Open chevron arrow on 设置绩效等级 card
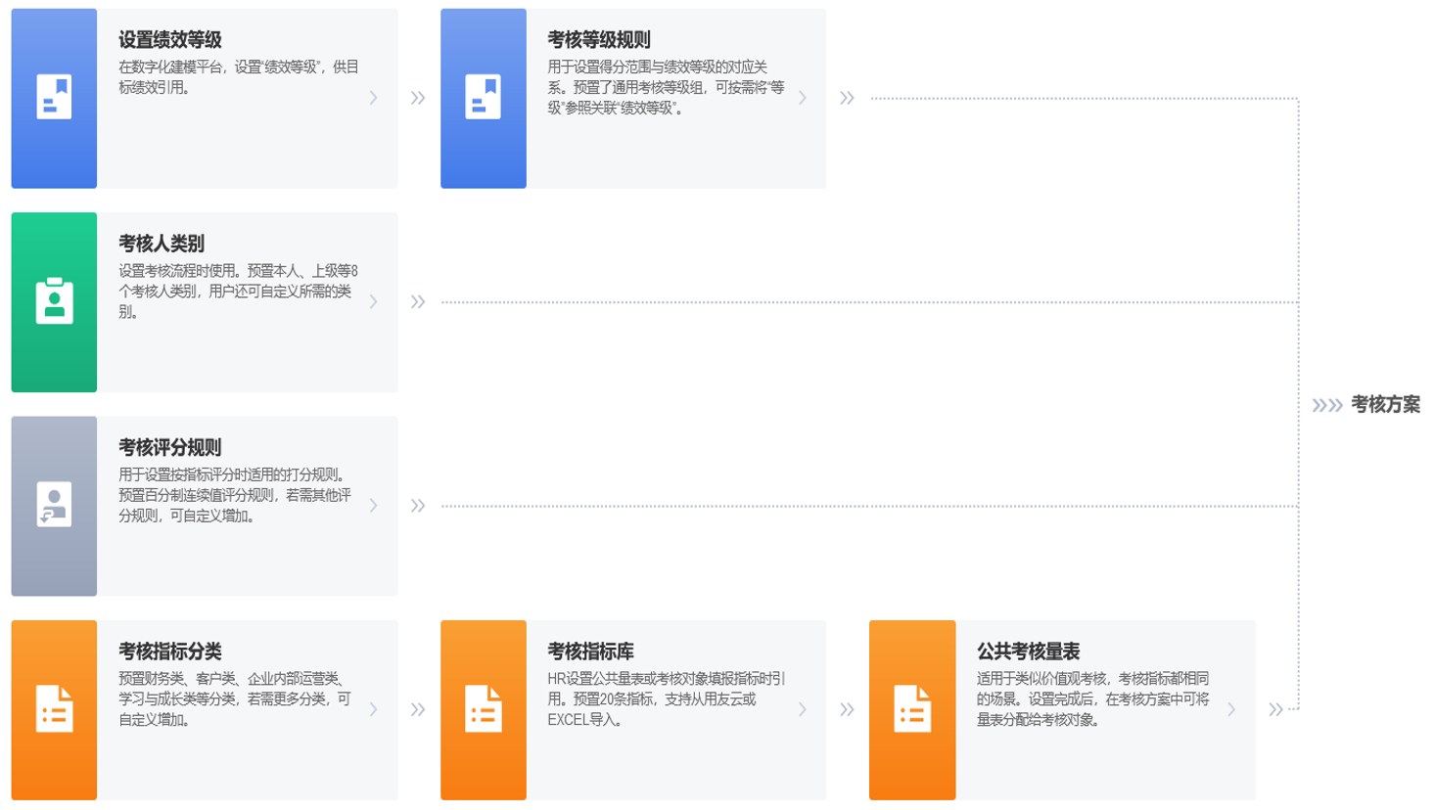This screenshot has width=1434, height=810. pos(373,98)
